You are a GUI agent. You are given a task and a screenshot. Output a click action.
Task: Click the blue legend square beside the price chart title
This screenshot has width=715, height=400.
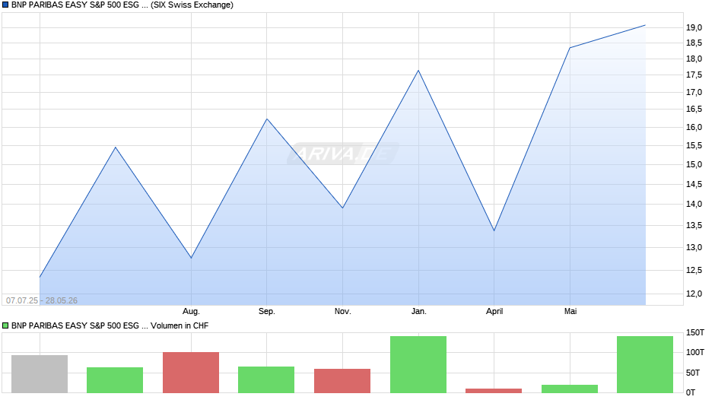5,5
